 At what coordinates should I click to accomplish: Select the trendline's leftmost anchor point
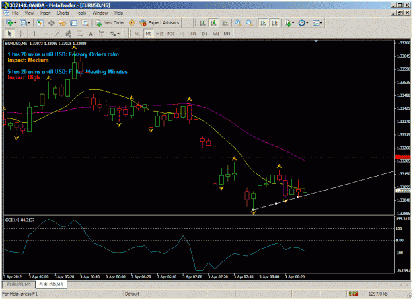coord(253,210)
